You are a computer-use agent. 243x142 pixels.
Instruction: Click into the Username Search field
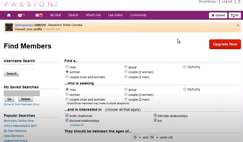[x=19, y=67]
